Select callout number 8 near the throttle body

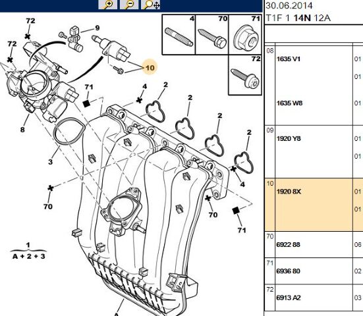coord(22,129)
